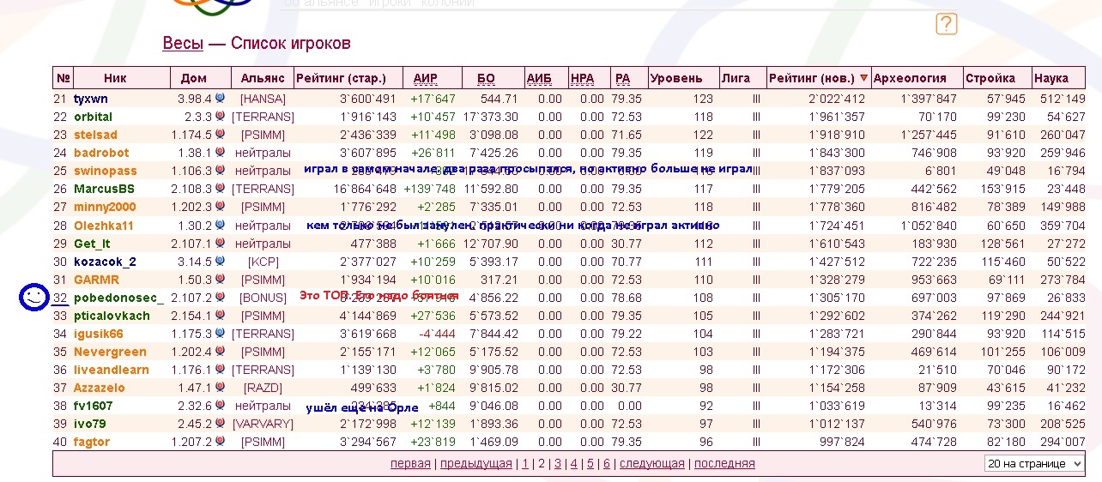Screen dimensions: 1102x482
Task: Click rank number 32 link
Action: point(60,298)
